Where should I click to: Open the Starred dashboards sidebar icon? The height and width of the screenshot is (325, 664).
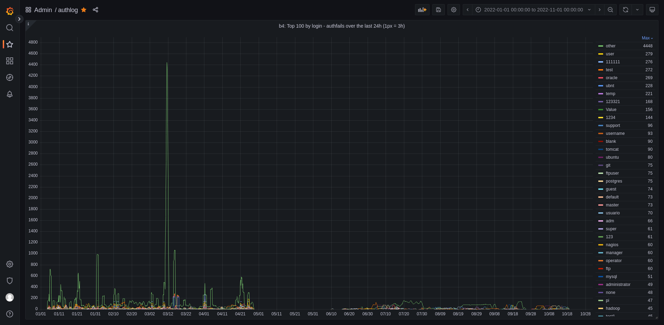[10, 44]
